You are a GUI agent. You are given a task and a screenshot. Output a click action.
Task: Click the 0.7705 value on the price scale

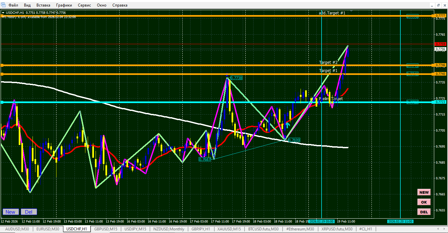pos(440,130)
